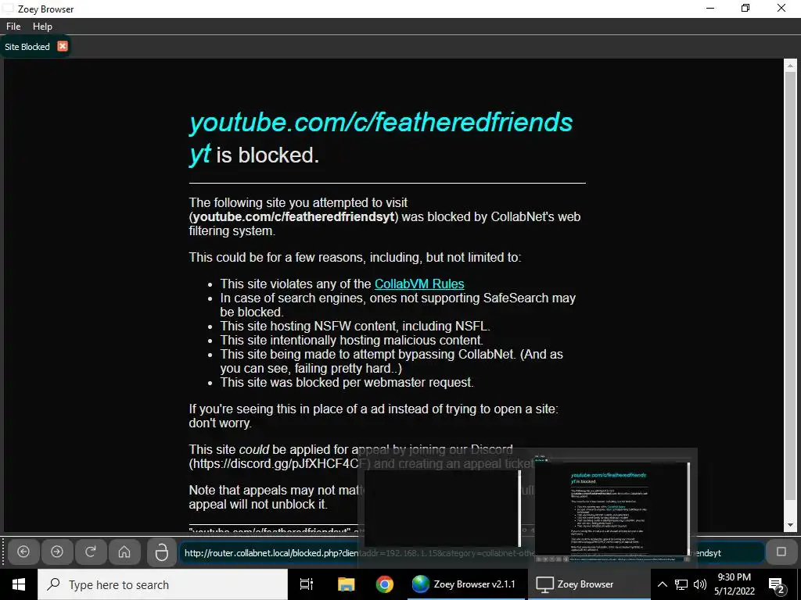Image resolution: width=801 pixels, height=600 pixels.
Task: Open the volume speaker tray icon
Action: 700,584
